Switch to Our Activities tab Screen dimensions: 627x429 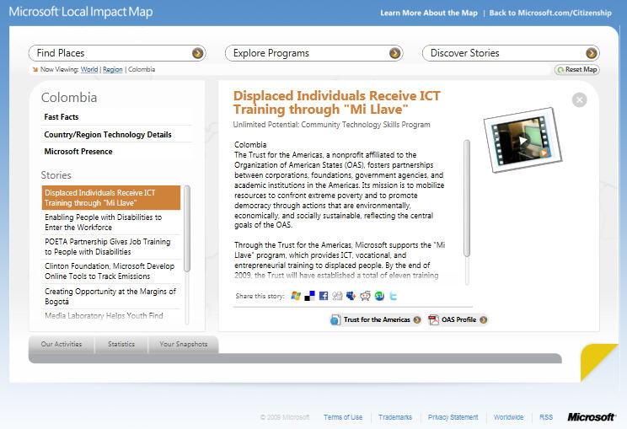click(x=62, y=344)
